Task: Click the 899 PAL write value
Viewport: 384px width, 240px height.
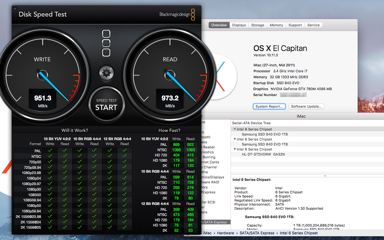Action: click(176, 145)
